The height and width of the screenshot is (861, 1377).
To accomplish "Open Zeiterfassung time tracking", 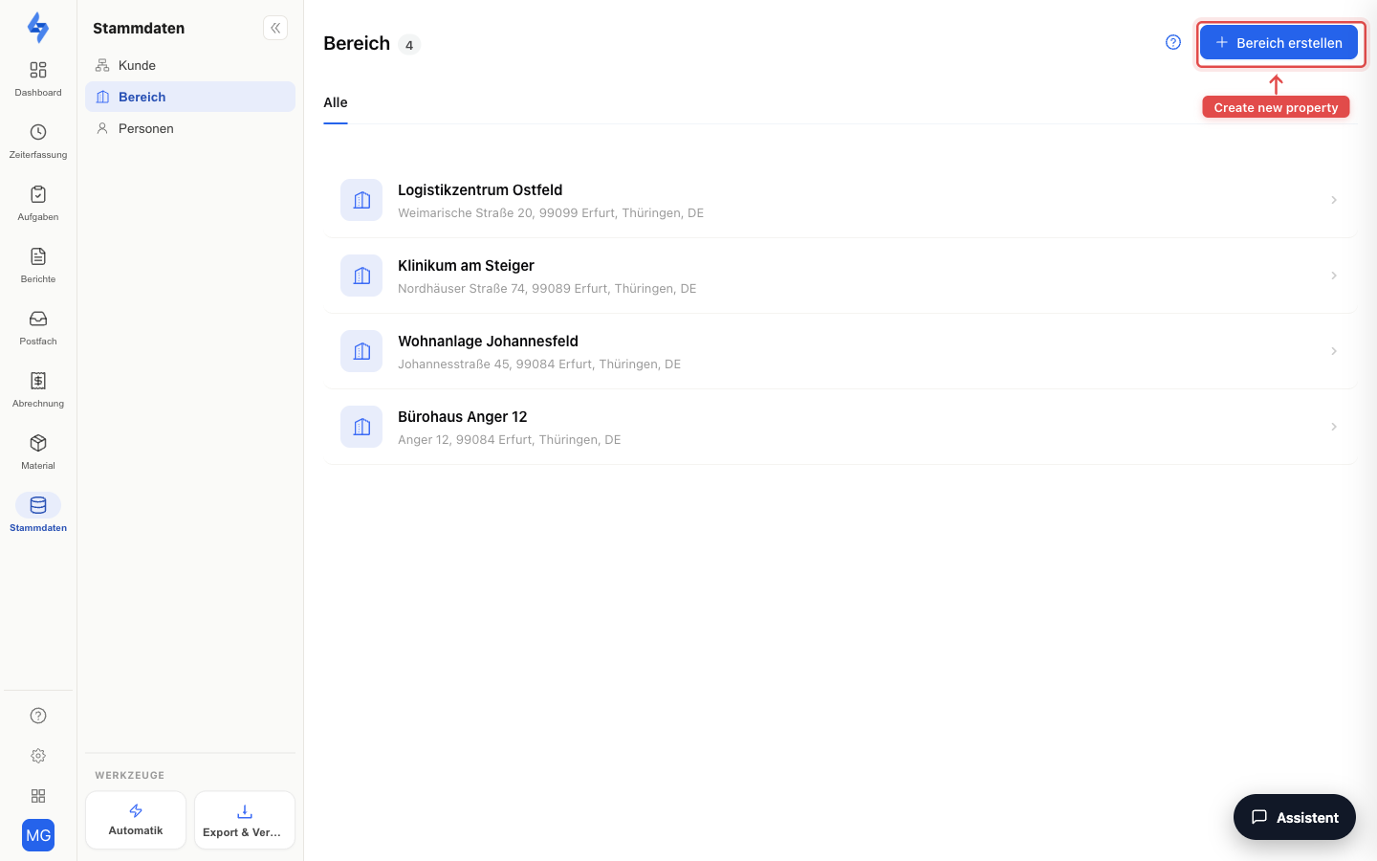I will coord(38,141).
